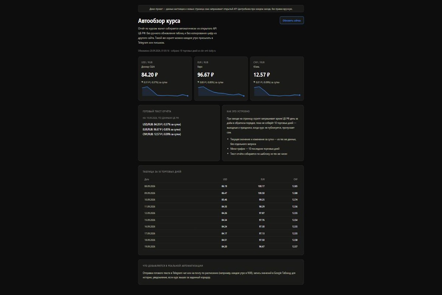This screenshot has height=295, width=442.
Task: Click the 12.74 CNY cell
Action: tap(295, 200)
